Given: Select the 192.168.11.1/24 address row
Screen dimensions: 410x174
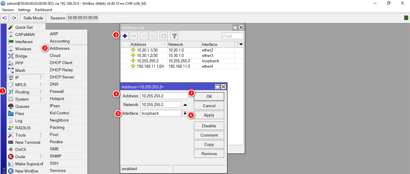Looking at the screenshot, I should coord(150,66).
